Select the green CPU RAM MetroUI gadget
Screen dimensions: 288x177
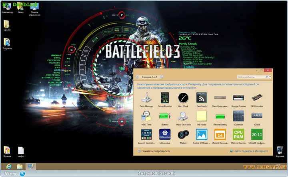click(238, 135)
